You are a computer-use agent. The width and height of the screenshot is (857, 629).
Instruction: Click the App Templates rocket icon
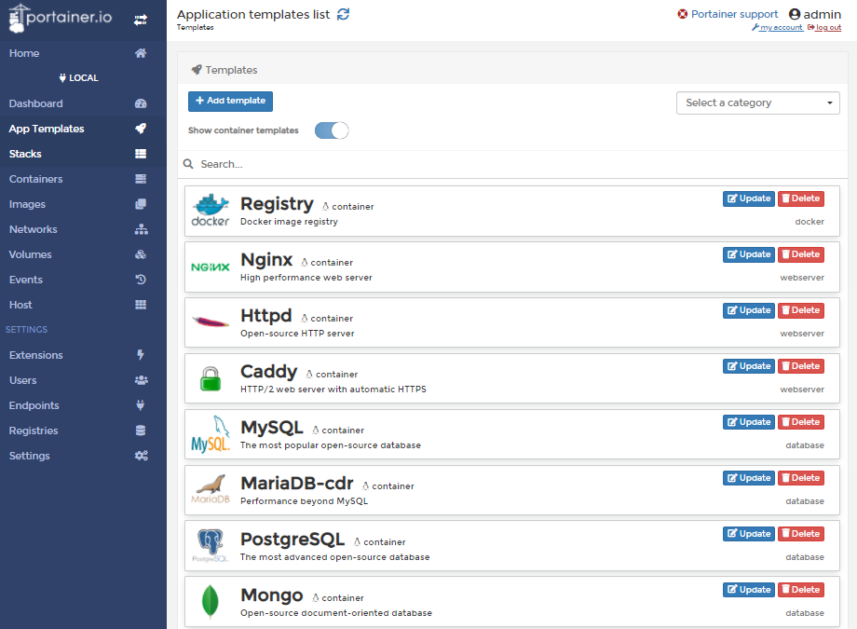point(141,129)
